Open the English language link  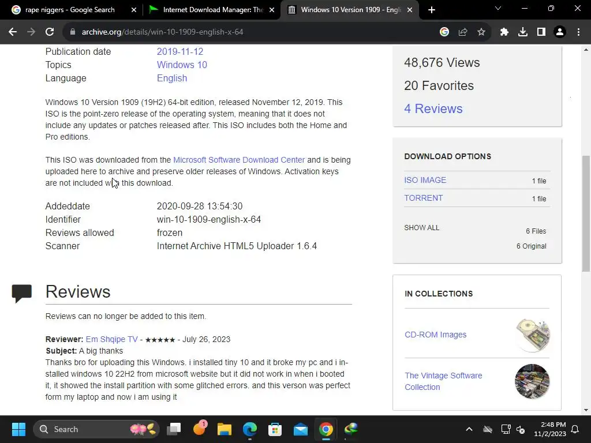point(172,78)
